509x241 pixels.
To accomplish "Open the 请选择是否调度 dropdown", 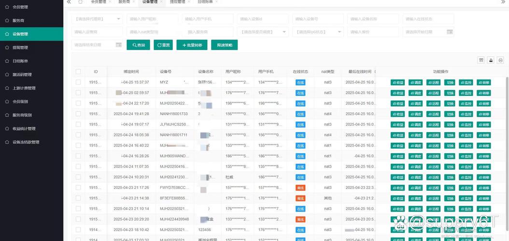I will (x=263, y=32).
